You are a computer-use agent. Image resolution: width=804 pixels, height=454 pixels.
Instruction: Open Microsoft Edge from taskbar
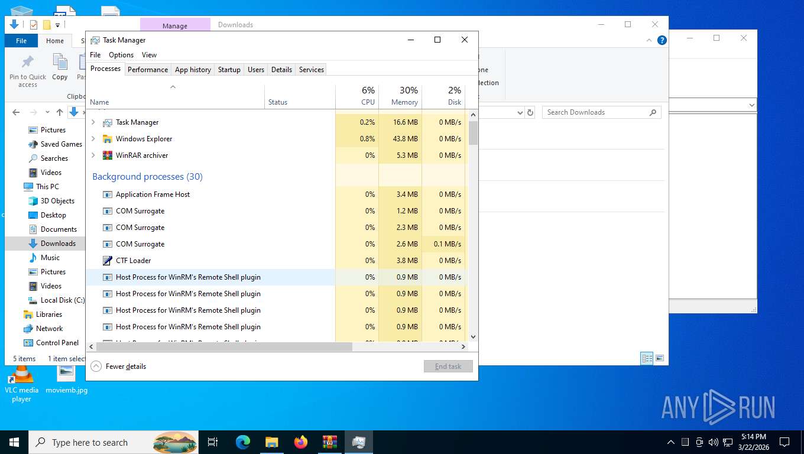243,442
